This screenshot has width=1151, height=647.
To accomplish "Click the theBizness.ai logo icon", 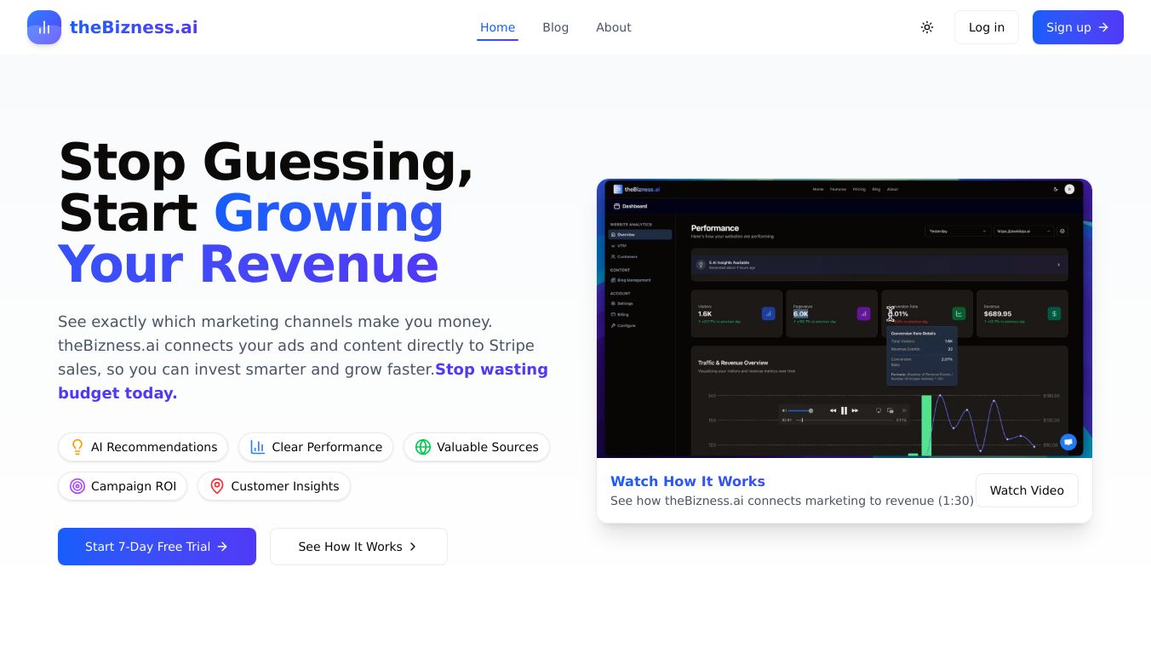I will coord(44,27).
